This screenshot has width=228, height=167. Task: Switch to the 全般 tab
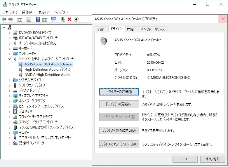(x=102, y=29)
